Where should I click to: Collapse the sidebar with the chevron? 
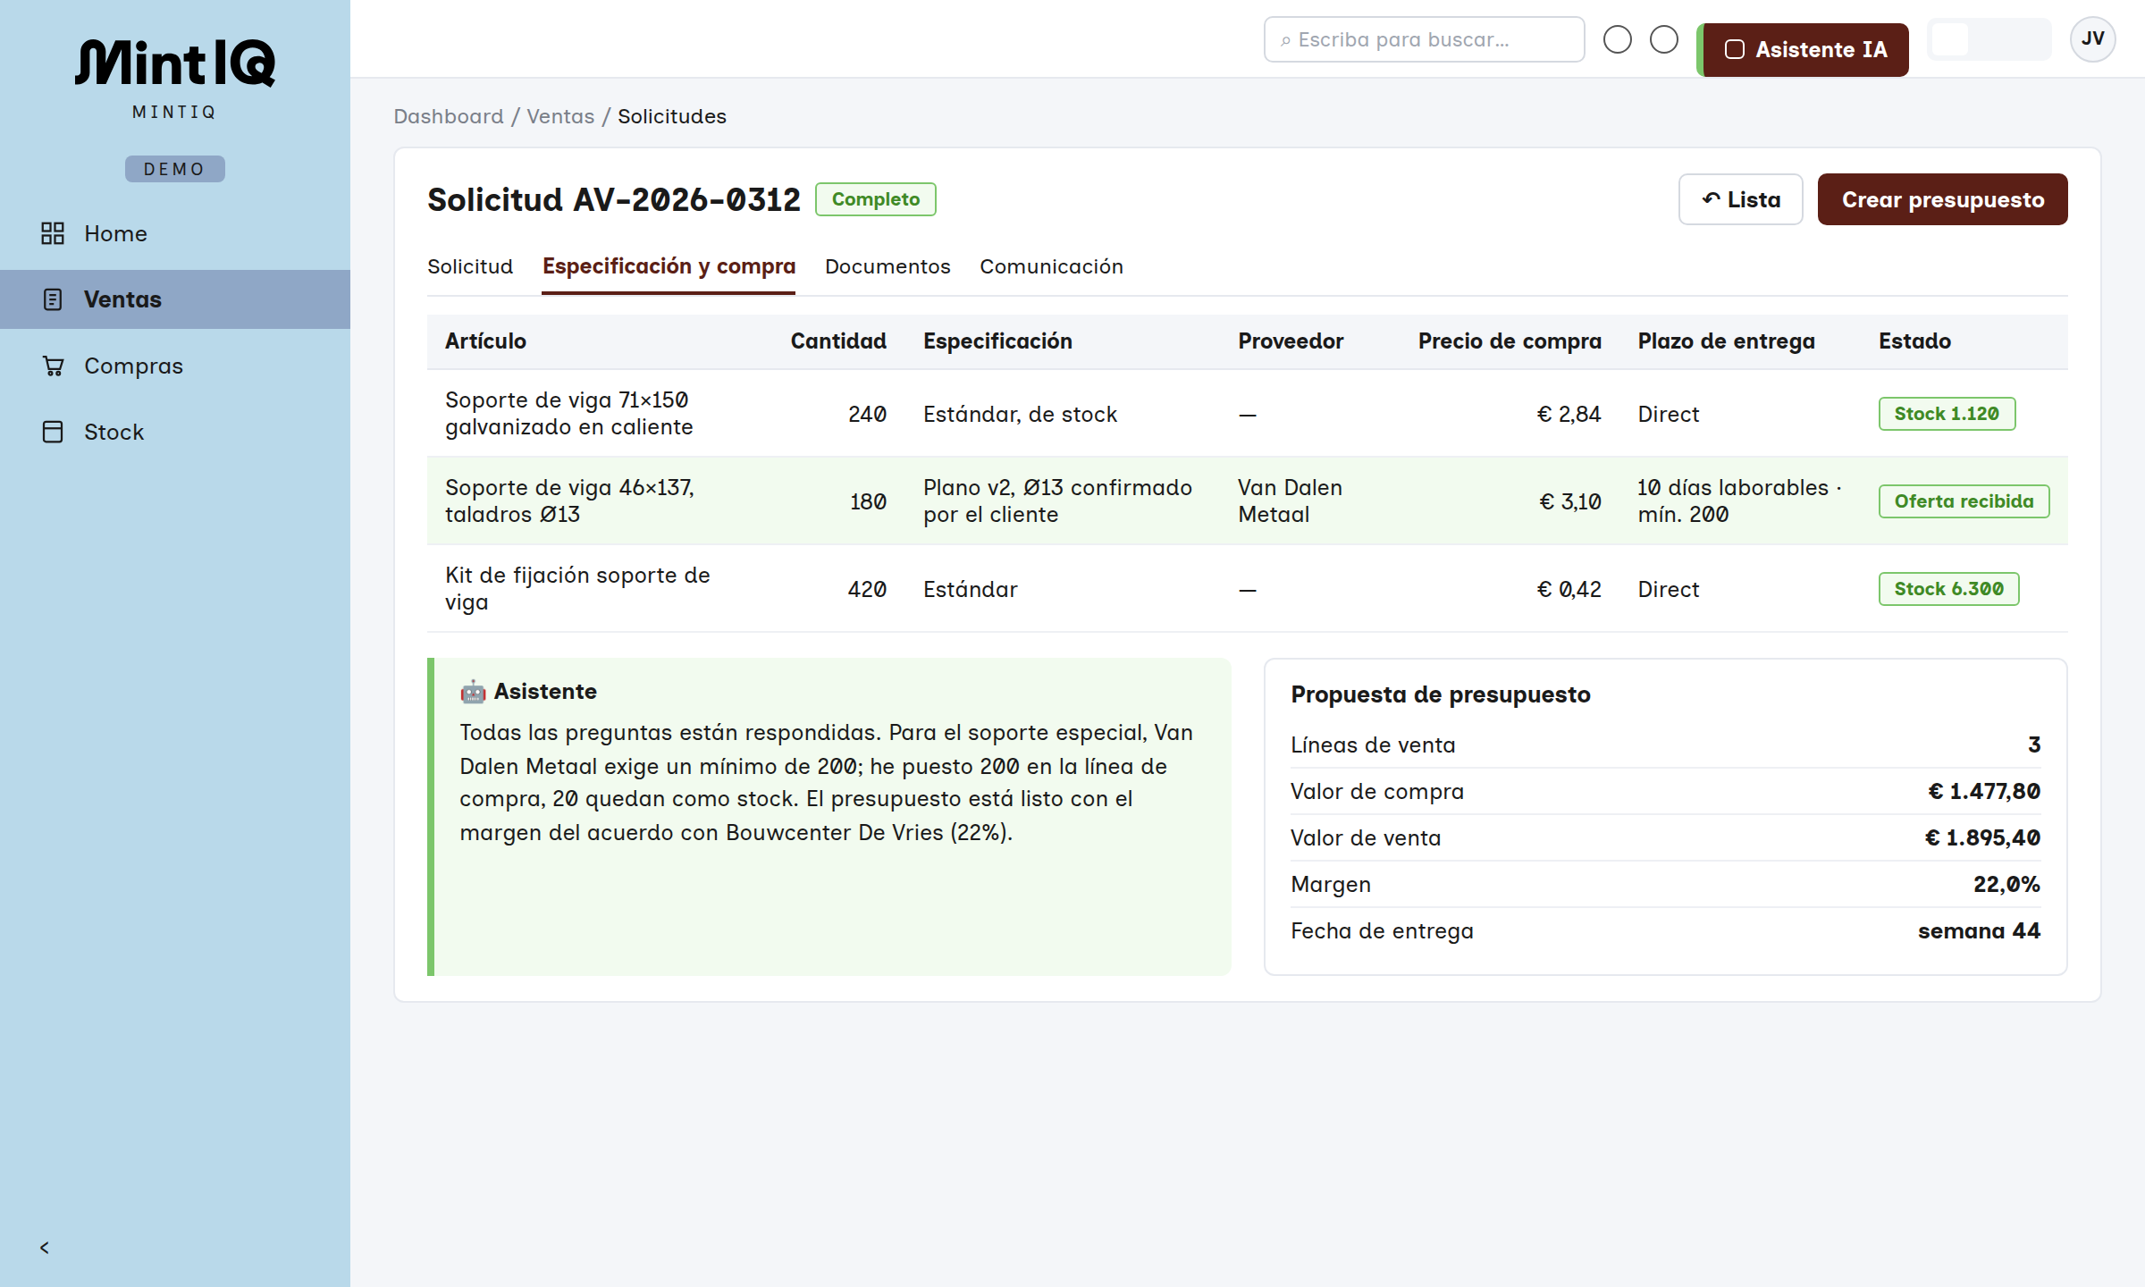pyautogui.click(x=45, y=1248)
